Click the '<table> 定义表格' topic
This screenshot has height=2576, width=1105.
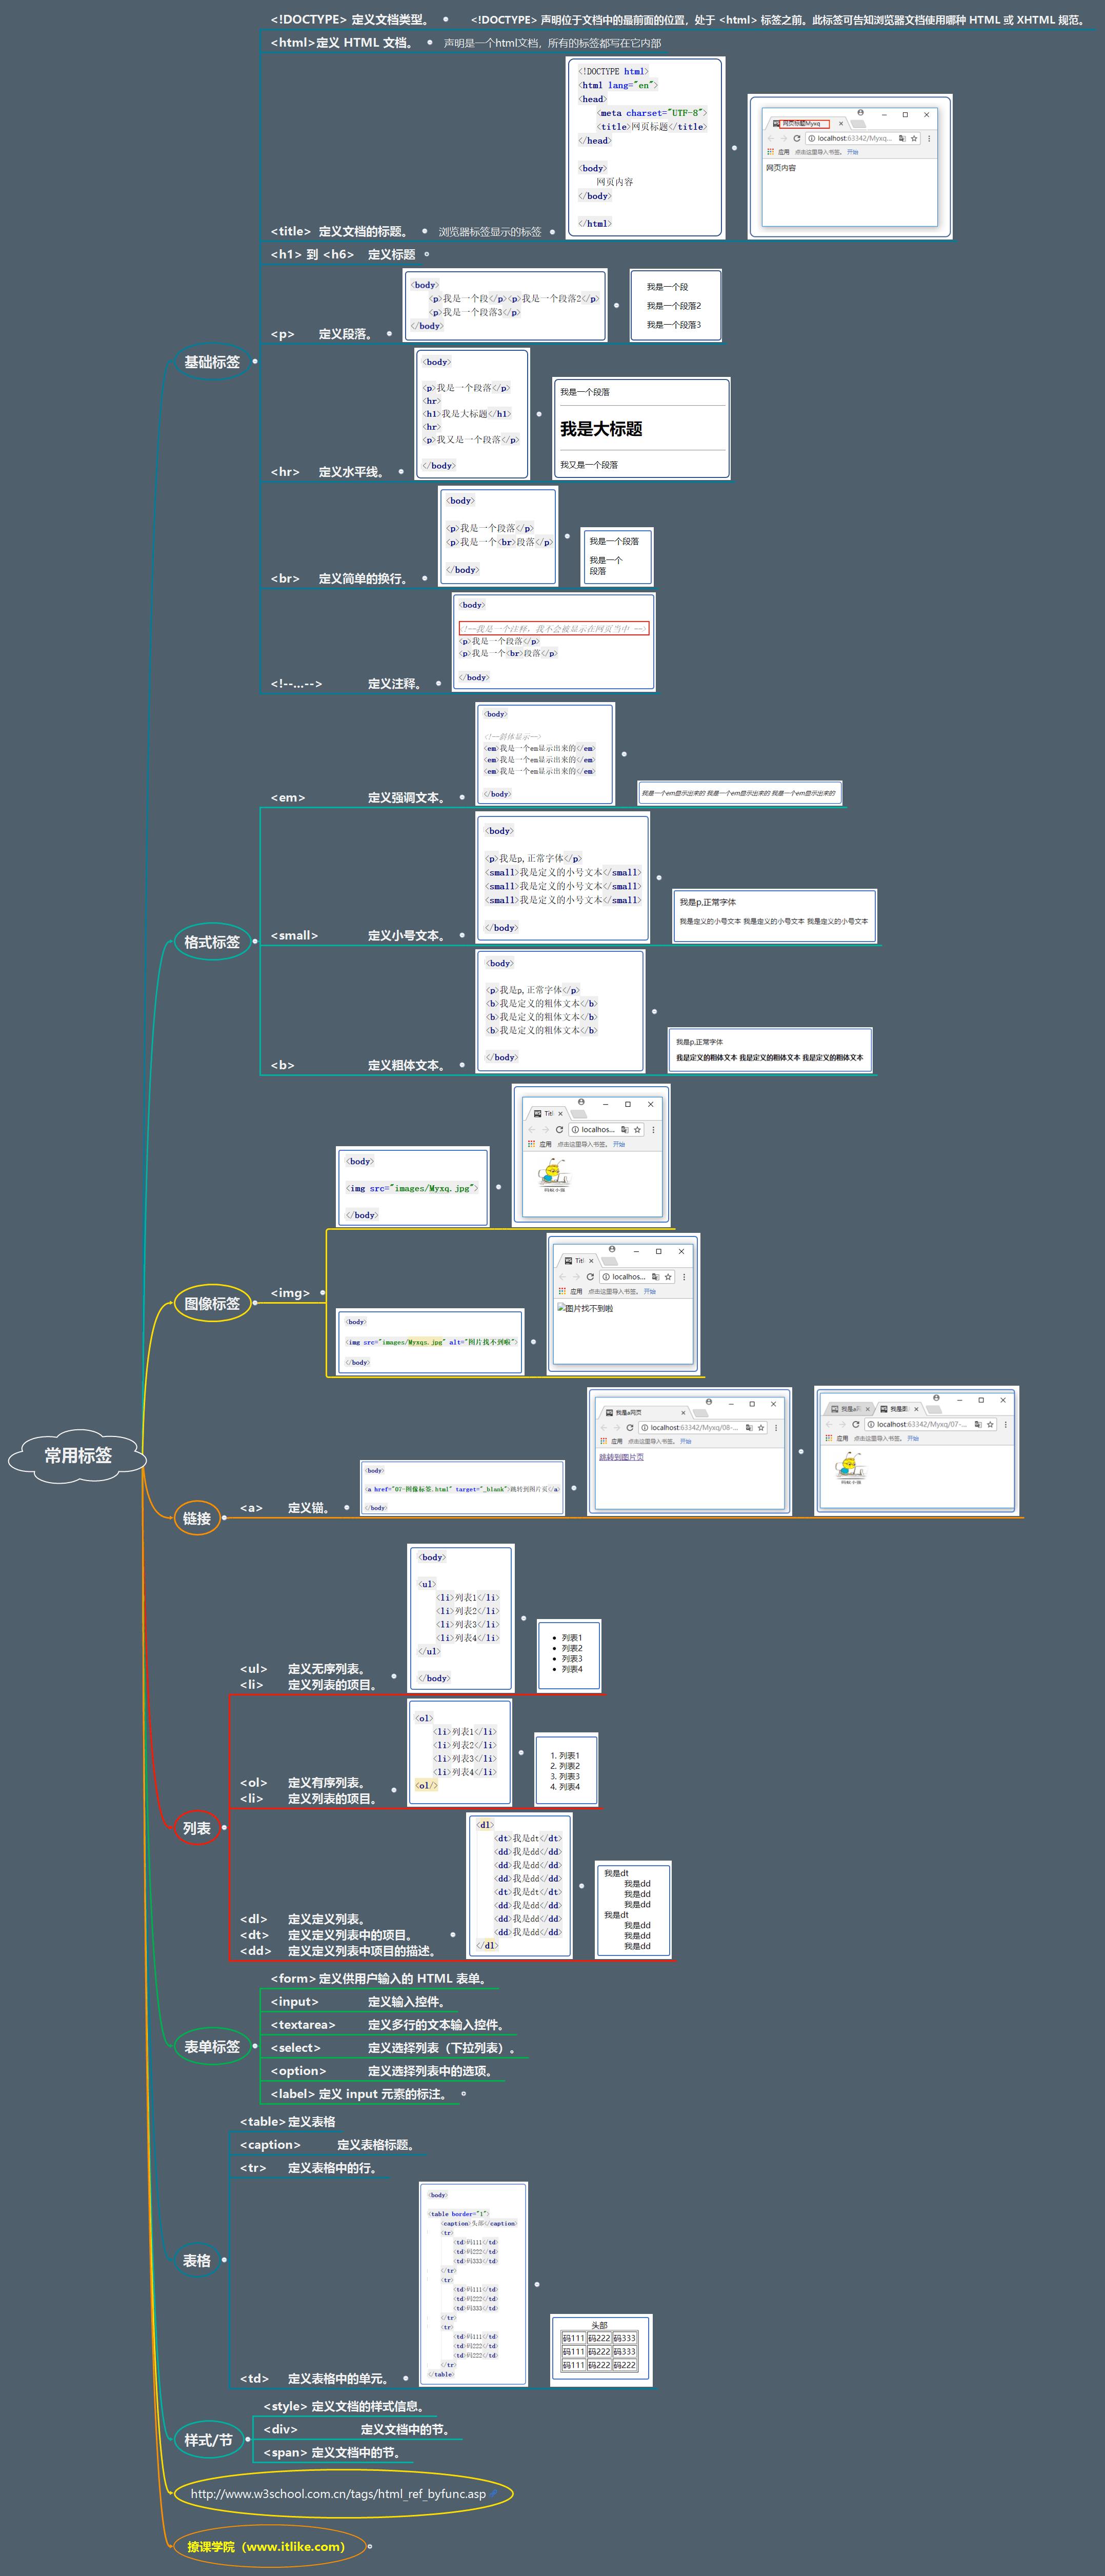click(288, 2122)
